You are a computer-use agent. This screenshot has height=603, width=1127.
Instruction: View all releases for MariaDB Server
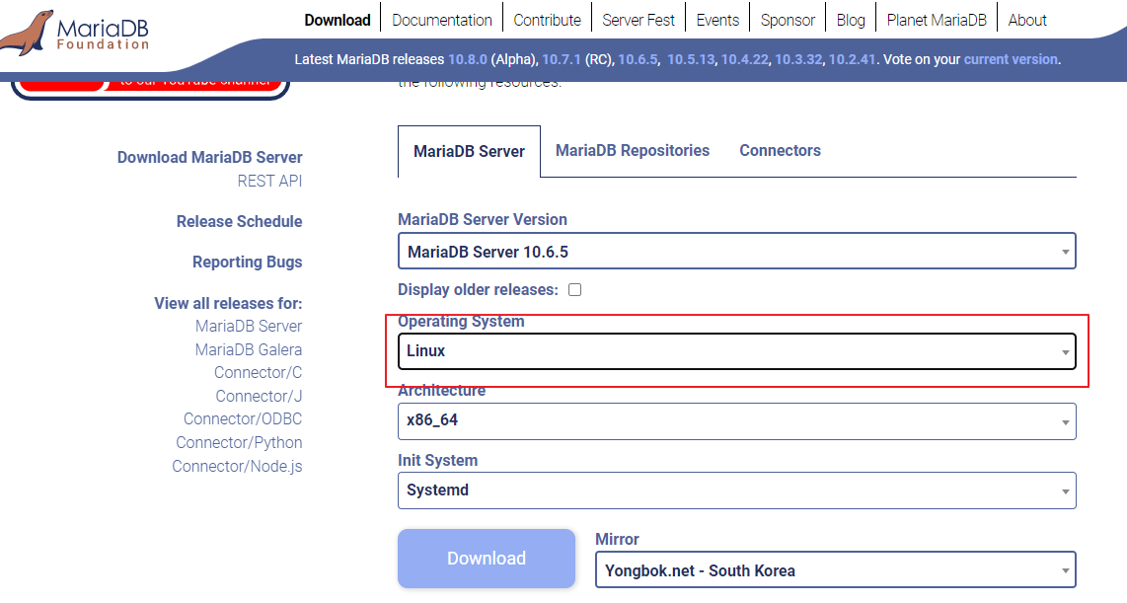click(x=249, y=327)
